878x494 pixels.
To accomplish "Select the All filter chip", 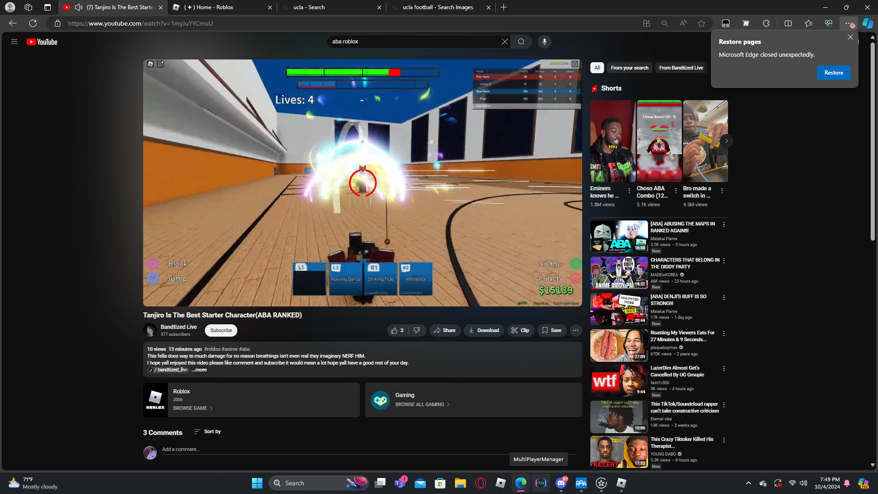I will (x=597, y=68).
